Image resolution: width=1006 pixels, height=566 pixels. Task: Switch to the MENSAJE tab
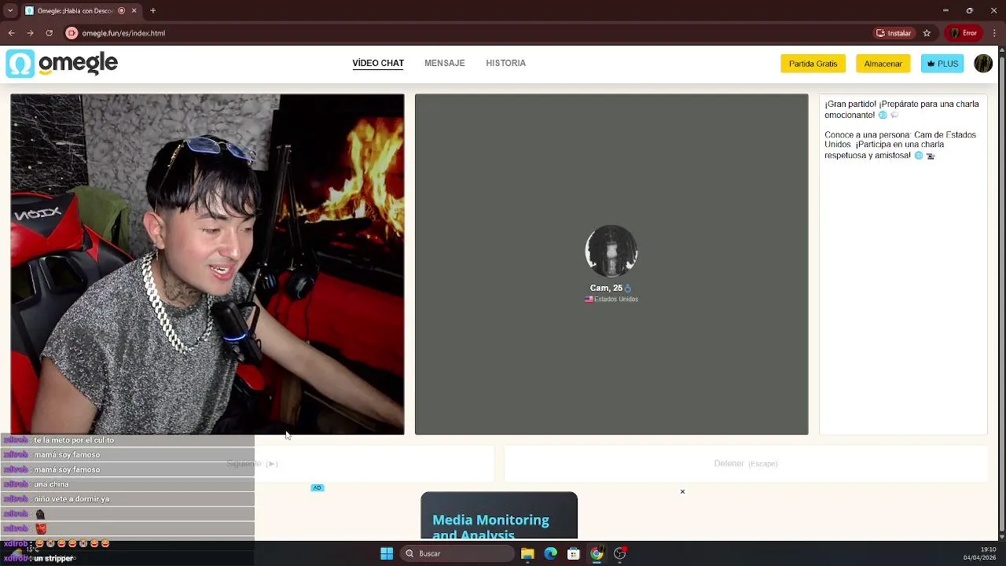[445, 63]
